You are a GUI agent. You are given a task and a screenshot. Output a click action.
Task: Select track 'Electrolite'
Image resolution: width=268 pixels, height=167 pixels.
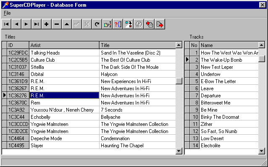click(229, 146)
